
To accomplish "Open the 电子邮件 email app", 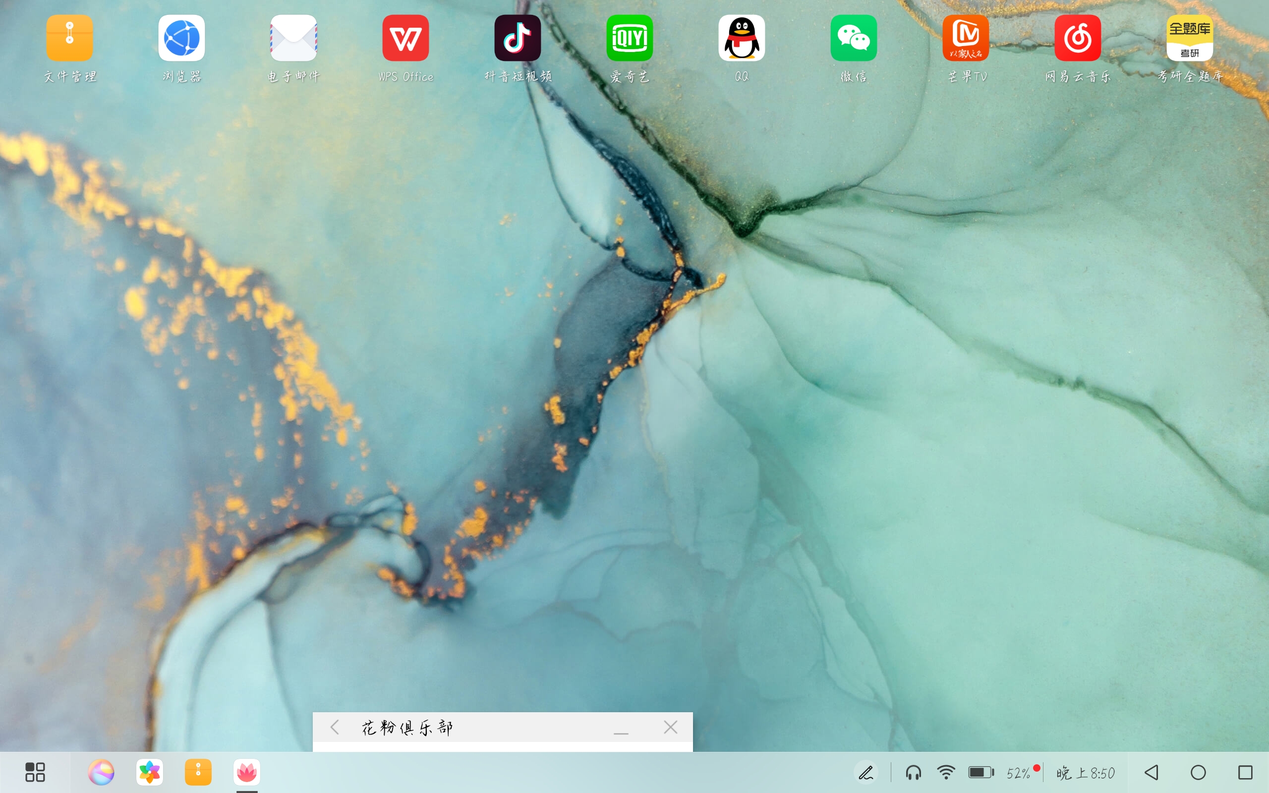I will pyautogui.click(x=293, y=38).
